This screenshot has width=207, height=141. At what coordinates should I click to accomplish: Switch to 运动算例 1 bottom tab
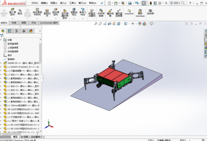(37, 137)
